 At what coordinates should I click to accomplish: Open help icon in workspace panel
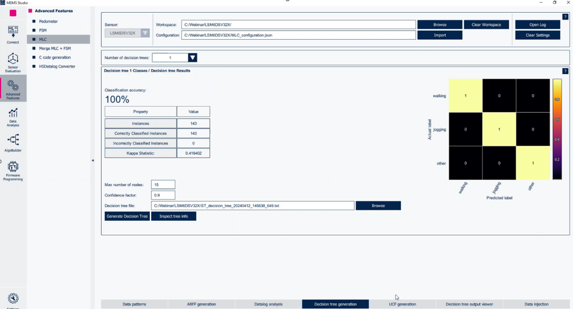566,17
